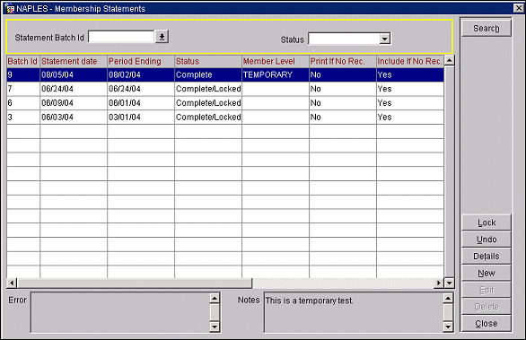Click period ending 03/01/04
Viewport: 526px width, 340px height.
[x=141, y=117]
